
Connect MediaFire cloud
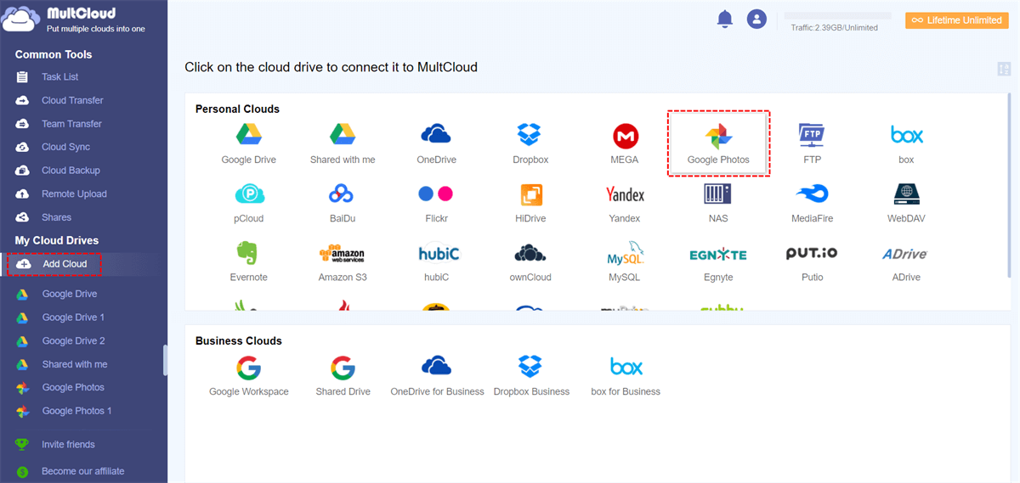tap(812, 202)
